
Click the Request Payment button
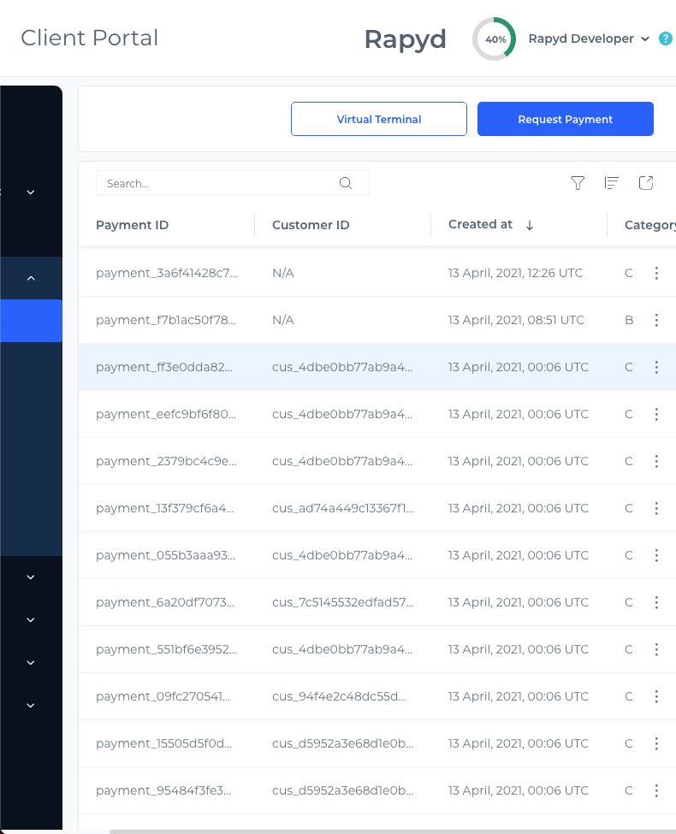566,119
